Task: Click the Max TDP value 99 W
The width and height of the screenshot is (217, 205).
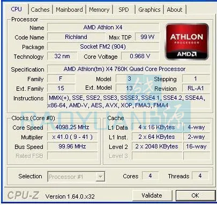Action: (147, 37)
